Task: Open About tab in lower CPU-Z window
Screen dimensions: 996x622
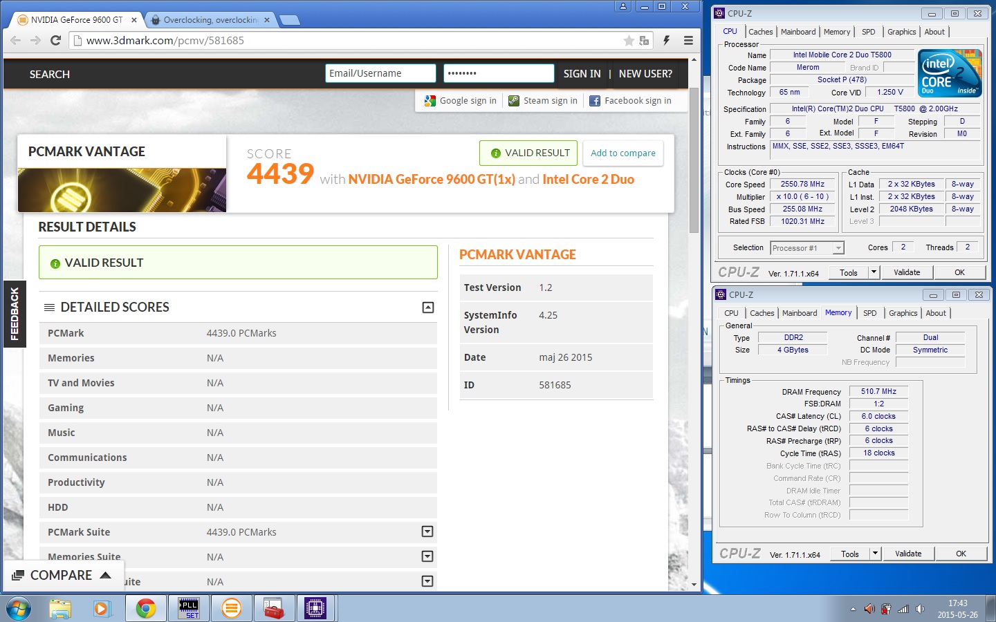Action: pyautogui.click(x=935, y=313)
